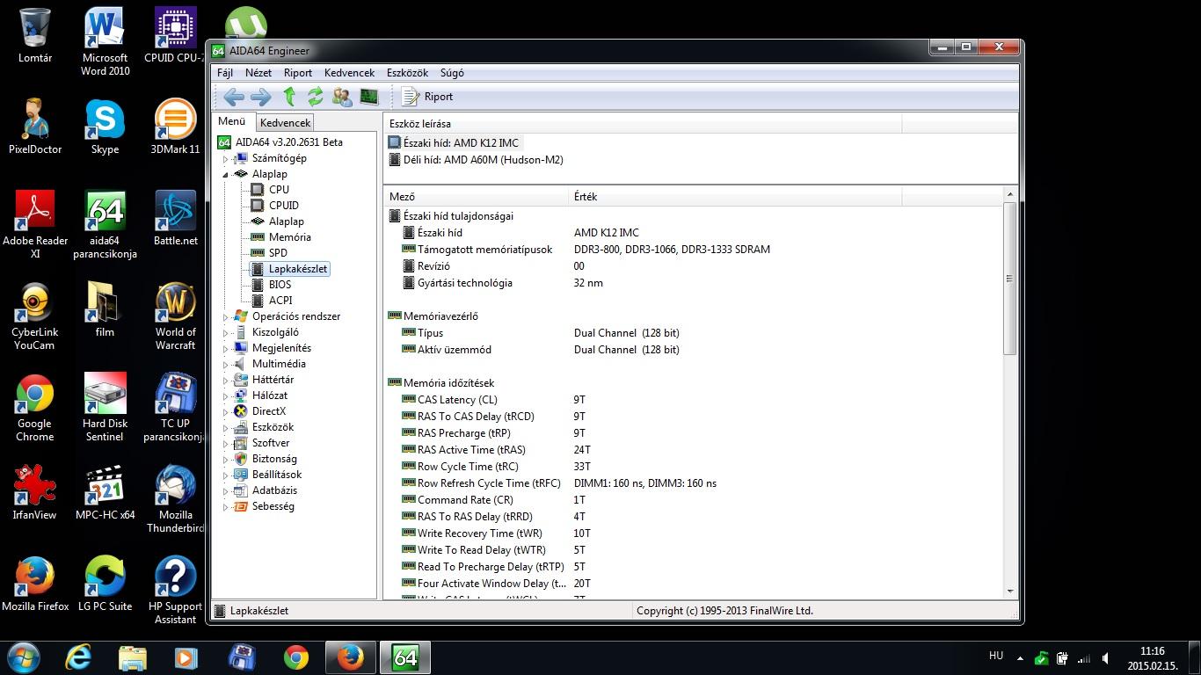The width and height of the screenshot is (1201, 675).
Task: Open the Hard Disk Sentinel shortcut
Action: tap(105, 408)
